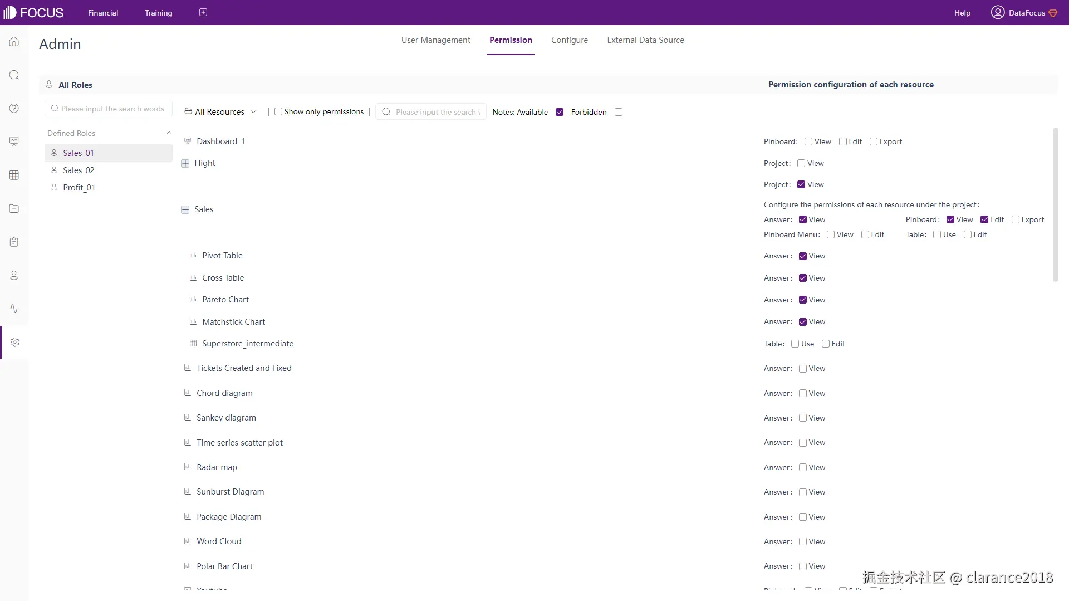Check Pinboard Export under Sales project
This screenshot has height=601, width=1069.
click(x=1016, y=219)
